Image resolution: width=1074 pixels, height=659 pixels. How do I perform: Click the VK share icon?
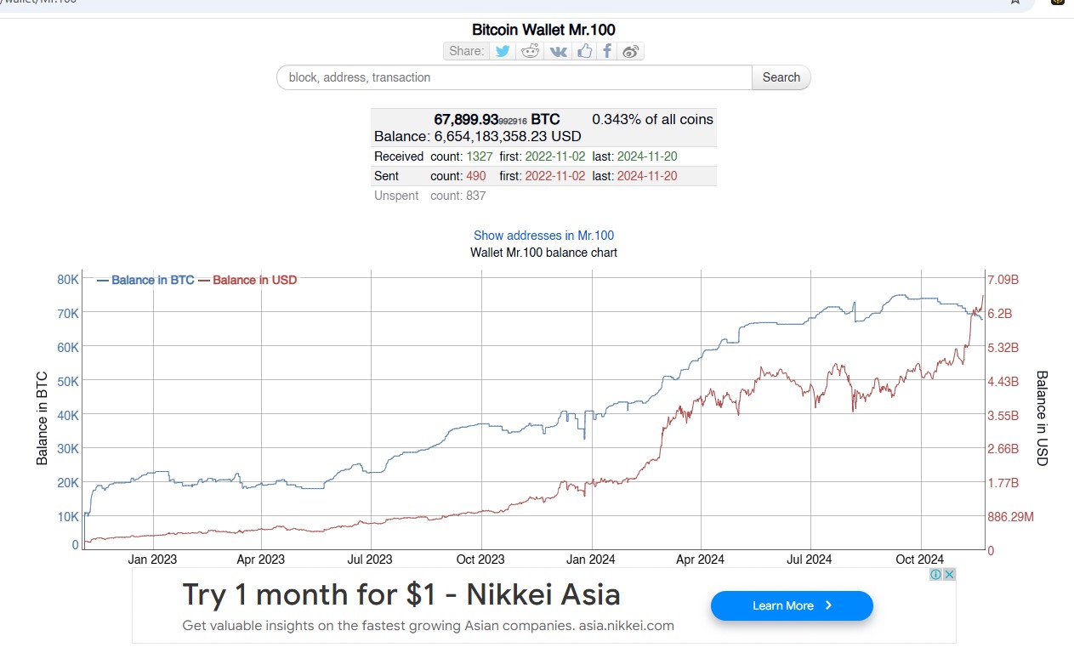pos(558,51)
